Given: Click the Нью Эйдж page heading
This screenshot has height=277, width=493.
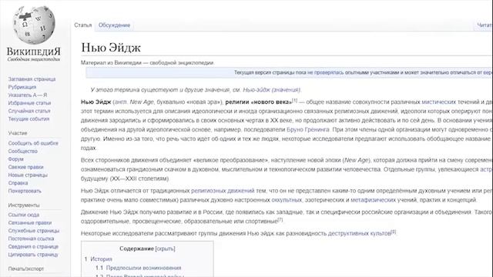Looking at the screenshot, I should click(x=111, y=48).
